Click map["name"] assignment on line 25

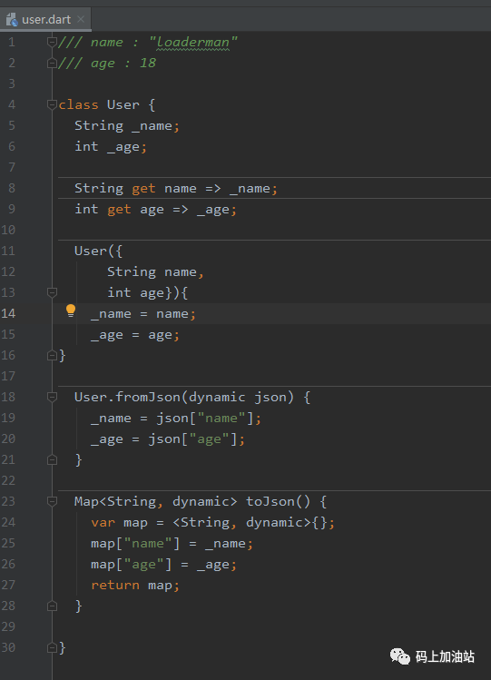point(172,544)
